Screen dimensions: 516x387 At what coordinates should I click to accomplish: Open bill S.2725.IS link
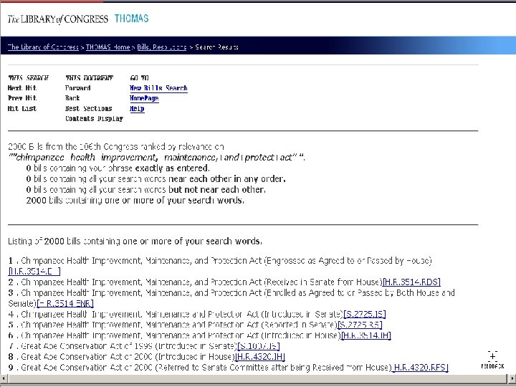[x=364, y=315]
